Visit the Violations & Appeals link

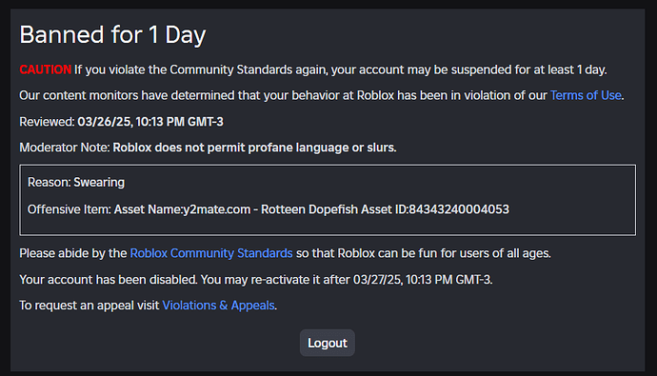coord(218,306)
